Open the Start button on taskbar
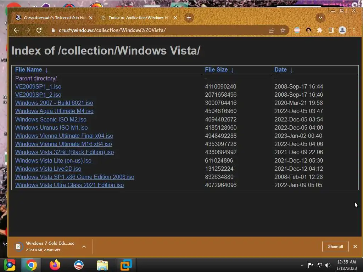Viewport: 363px width, 272px height. (x=10, y=265)
